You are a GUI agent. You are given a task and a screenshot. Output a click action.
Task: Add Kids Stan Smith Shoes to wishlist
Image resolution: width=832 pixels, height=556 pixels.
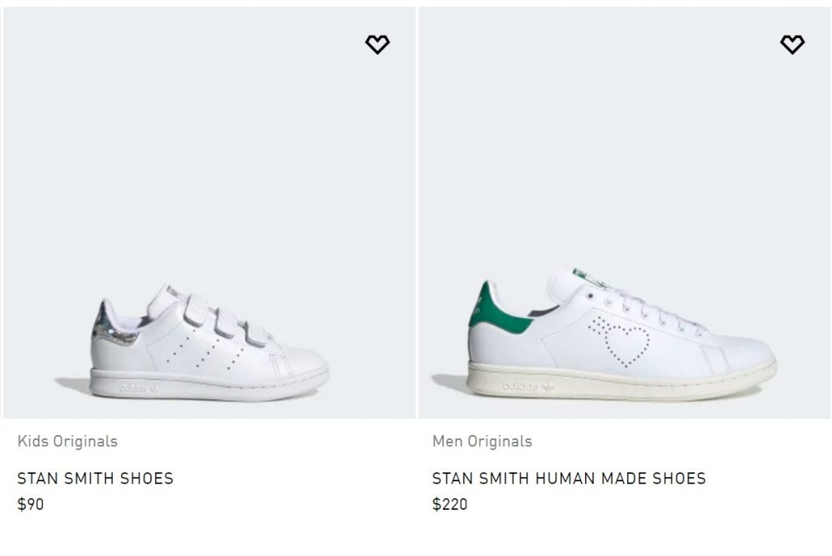pos(377,45)
